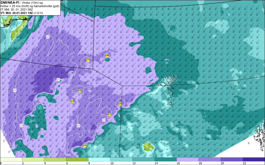265x165 pixels.
Task: Click the '8' value on the color scale
Action: (89, 163)
